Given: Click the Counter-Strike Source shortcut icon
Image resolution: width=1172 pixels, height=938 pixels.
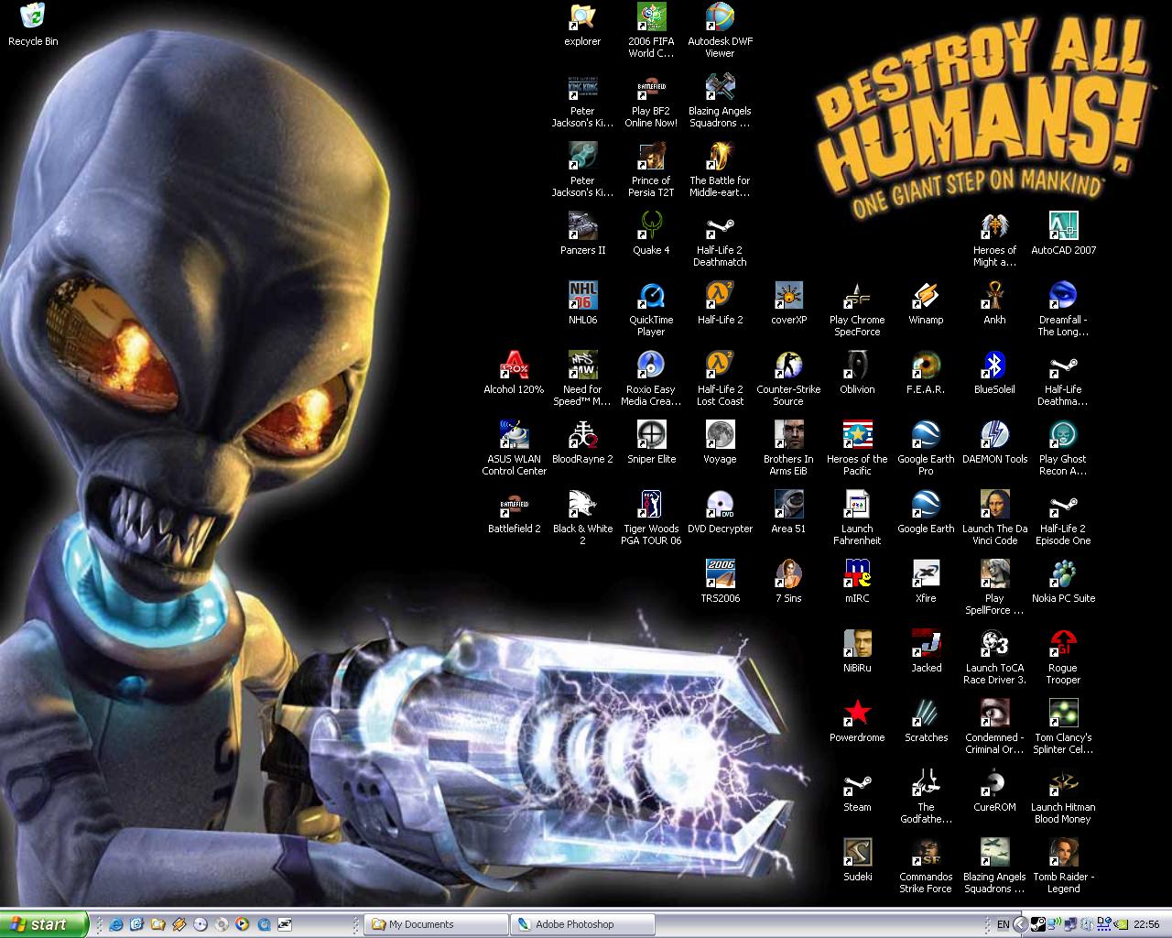Looking at the screenshot, I should pyautogui.click(x=787, y=365).
